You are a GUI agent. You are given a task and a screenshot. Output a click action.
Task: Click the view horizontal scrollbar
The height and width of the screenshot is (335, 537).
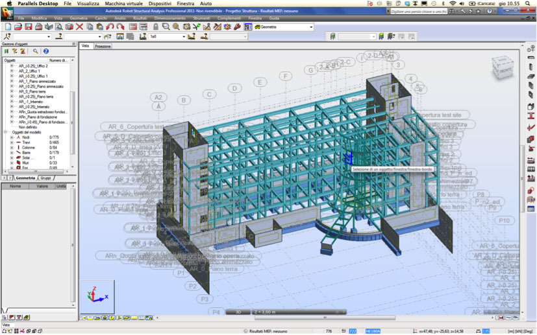(x=325, y=318)
